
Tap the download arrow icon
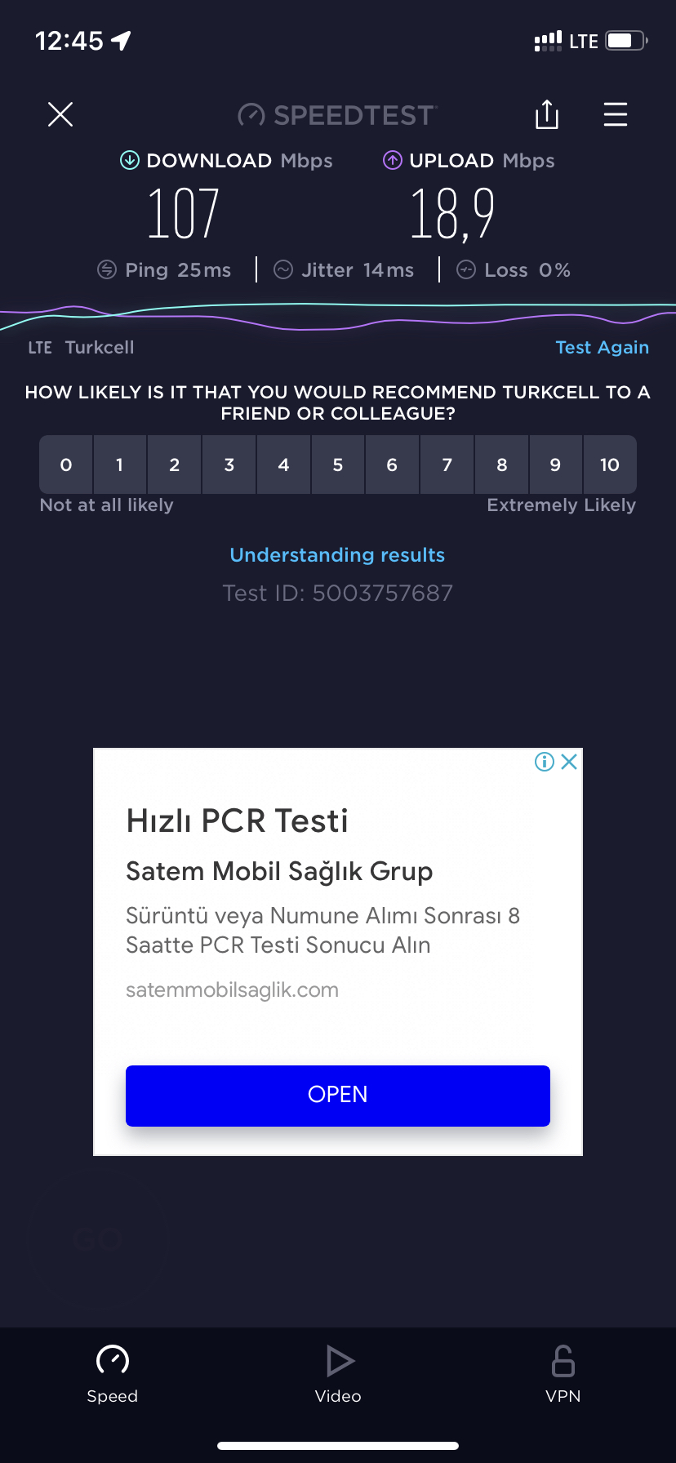pos(130,160)
